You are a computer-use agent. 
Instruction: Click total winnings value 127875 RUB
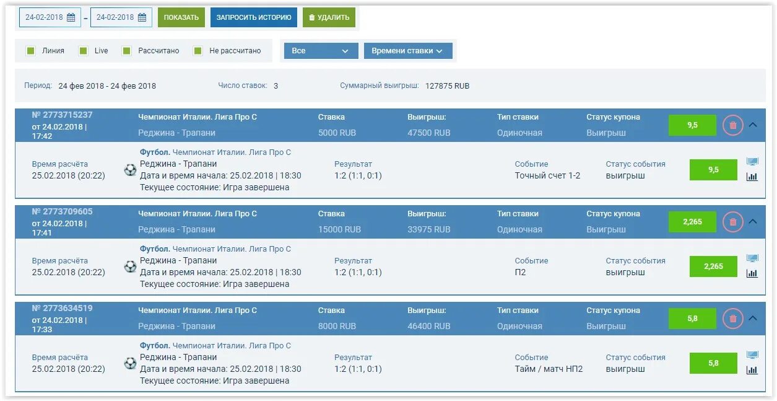[447, 86]
